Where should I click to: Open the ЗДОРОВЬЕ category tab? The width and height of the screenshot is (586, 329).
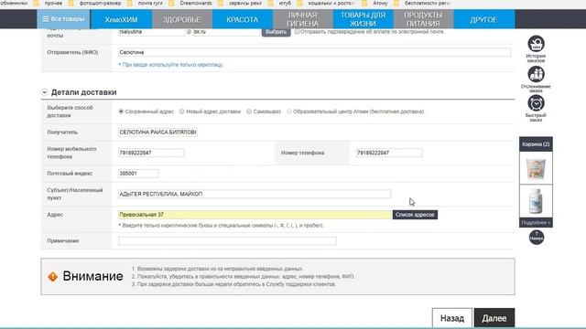(181, 19)
